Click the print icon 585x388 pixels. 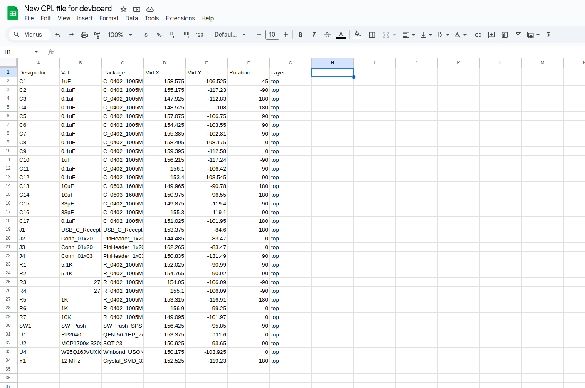click(84, 35)
